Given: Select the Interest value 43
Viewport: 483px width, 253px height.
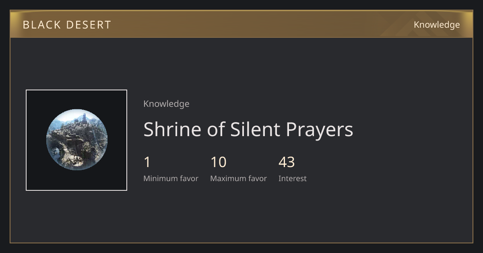Looking at the screenshot, I should coord(287,162).
